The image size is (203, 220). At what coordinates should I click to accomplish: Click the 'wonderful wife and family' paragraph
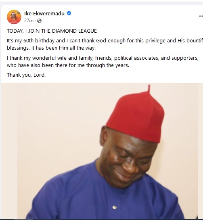point(103,62)
